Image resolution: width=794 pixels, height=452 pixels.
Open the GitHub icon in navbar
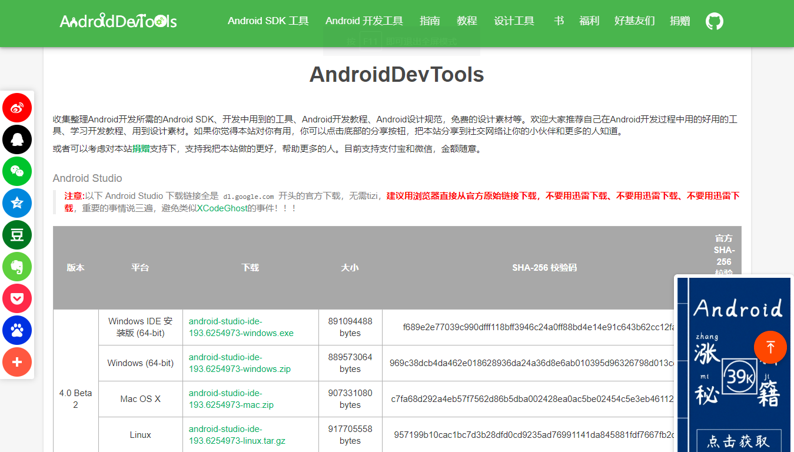(x=715, y=21)
